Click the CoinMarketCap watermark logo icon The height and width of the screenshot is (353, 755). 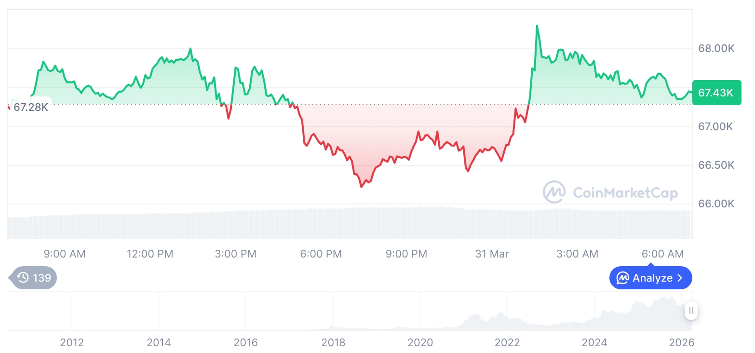tap(554, 192)
